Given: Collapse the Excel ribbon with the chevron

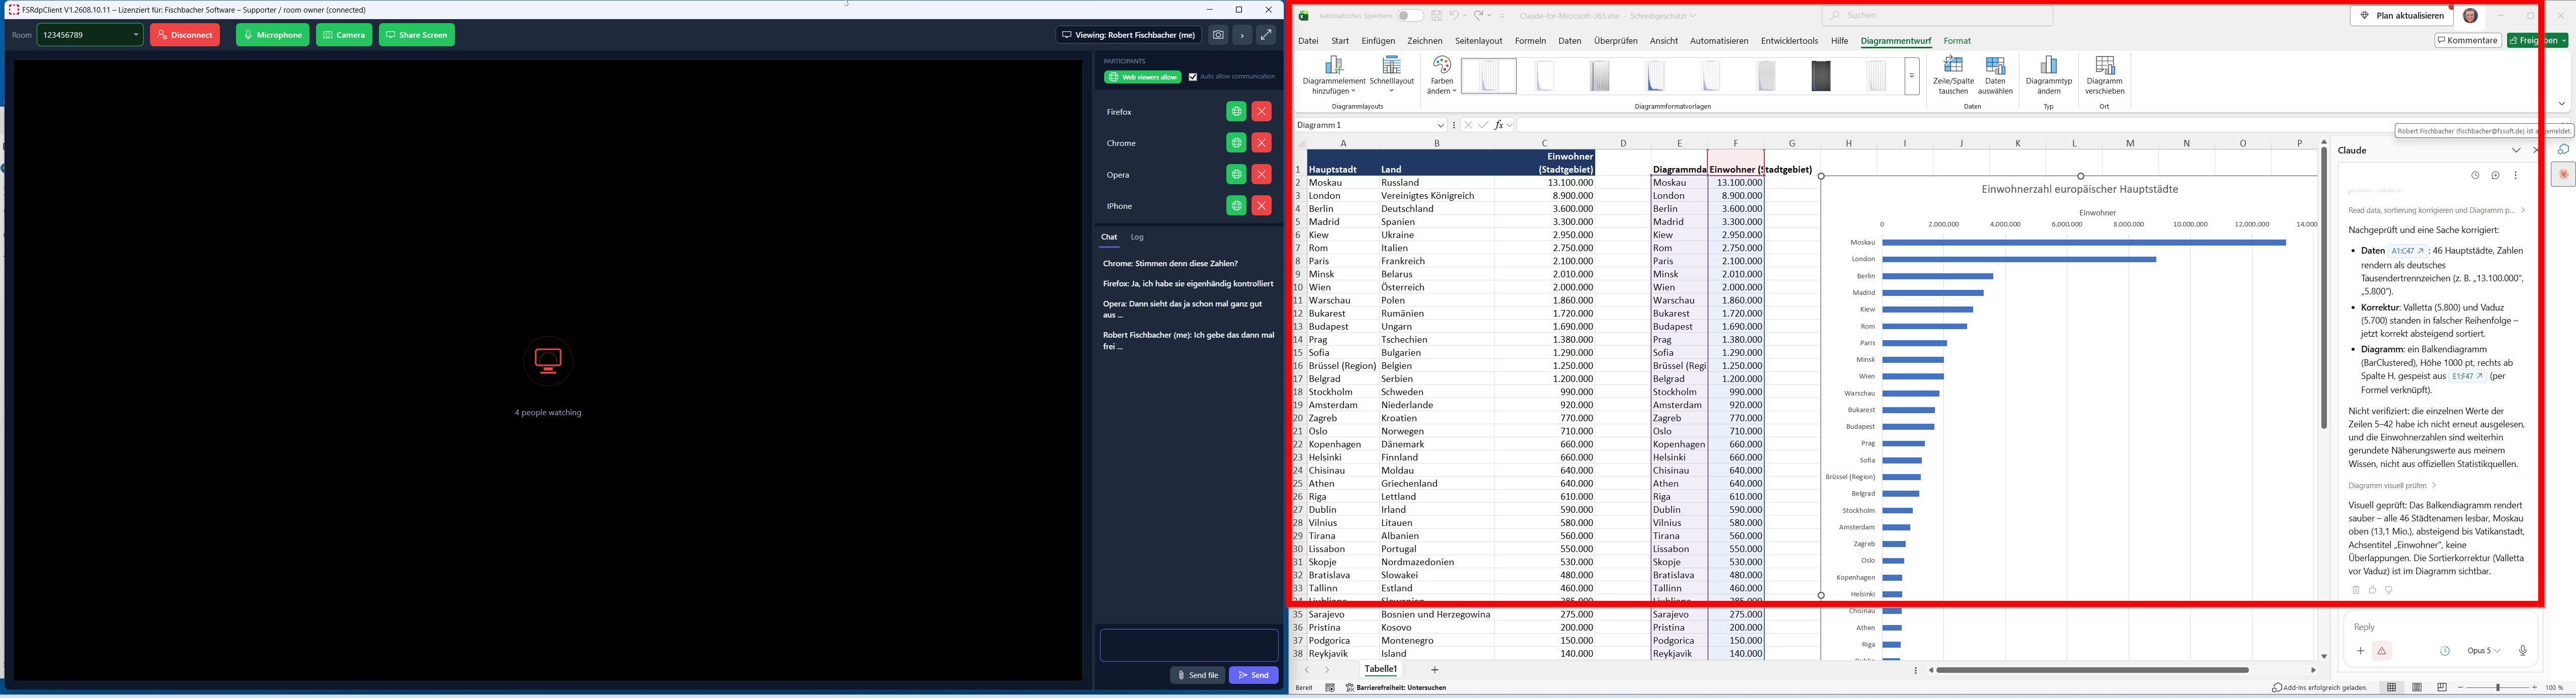Looking at the screenshot, I should (2562, 104).
